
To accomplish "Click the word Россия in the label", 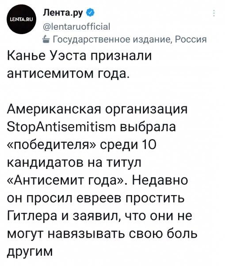I will point(191,39).
